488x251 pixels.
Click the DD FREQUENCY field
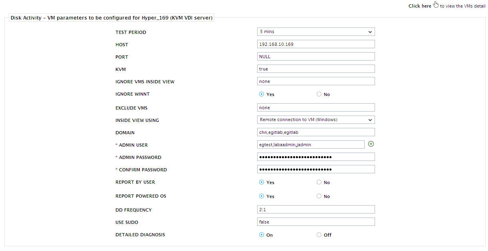(x=316, y=210)
